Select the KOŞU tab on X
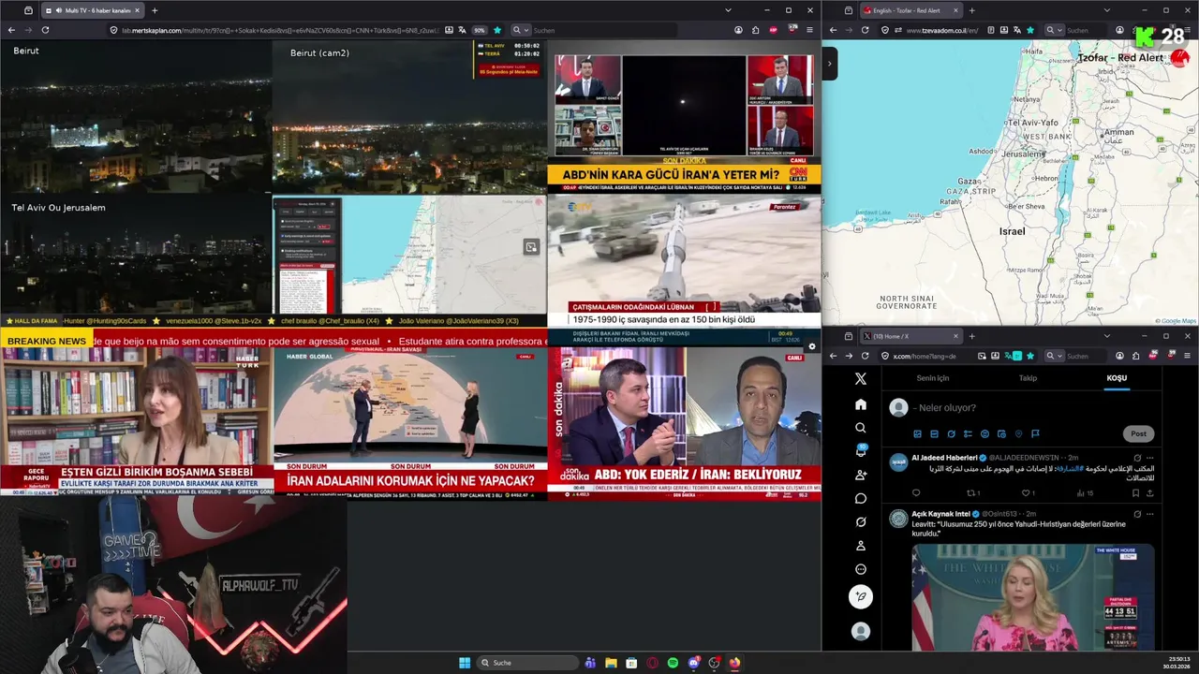 (1117, 378)
